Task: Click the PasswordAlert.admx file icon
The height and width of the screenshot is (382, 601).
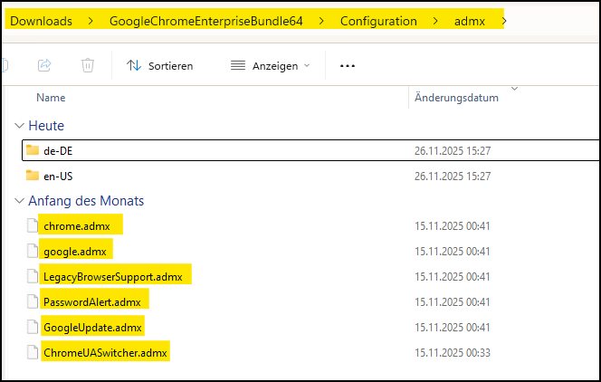Action: pyautogui.click(x=33, y=301)
